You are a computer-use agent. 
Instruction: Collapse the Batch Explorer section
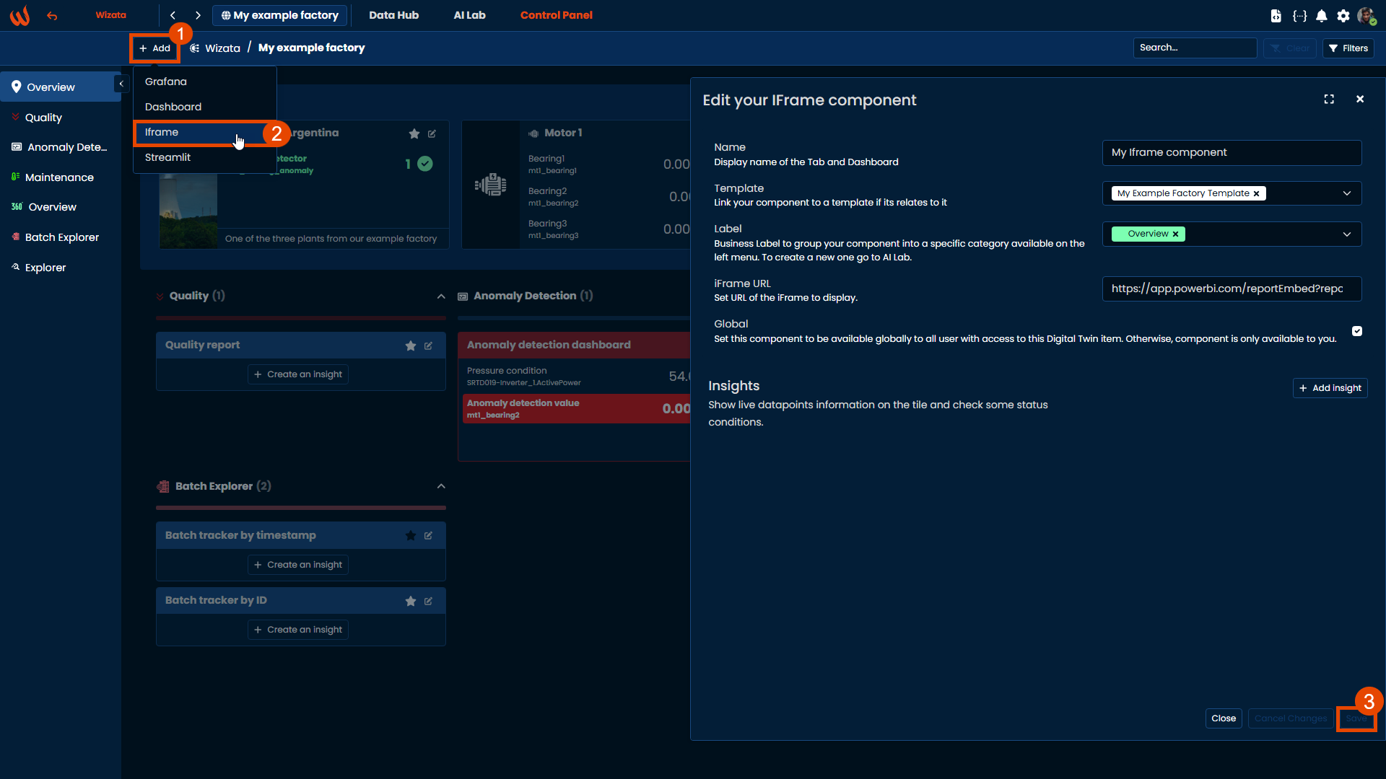441,487
